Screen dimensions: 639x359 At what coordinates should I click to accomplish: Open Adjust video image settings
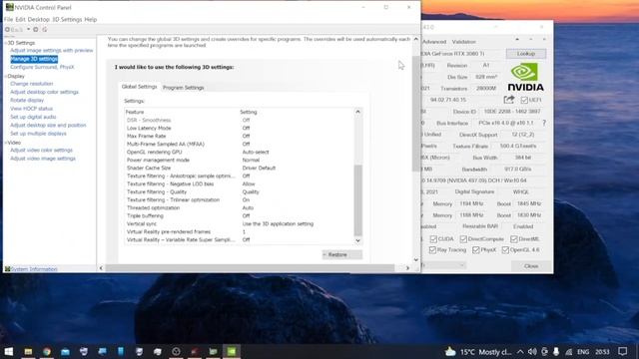(43, 159)
